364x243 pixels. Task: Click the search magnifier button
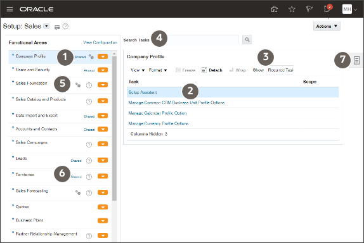point(247,40)
